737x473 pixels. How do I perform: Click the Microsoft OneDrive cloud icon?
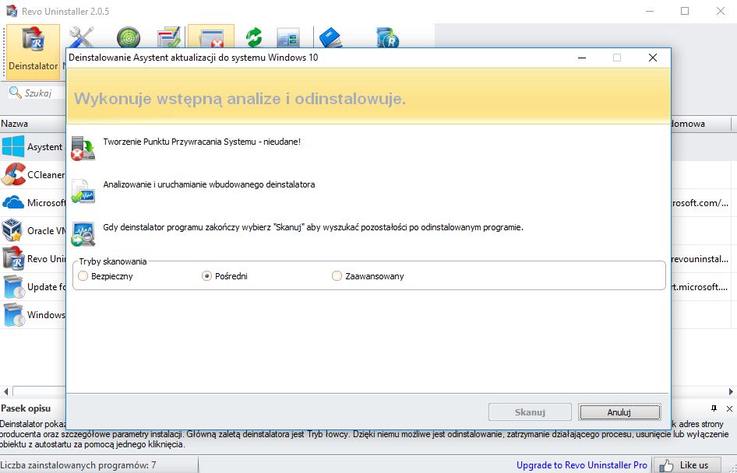click(13, 203)
